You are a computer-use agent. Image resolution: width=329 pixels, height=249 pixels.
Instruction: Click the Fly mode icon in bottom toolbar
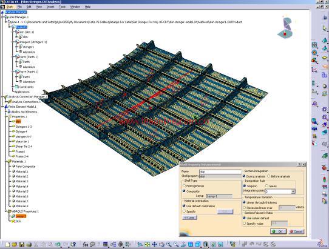tap(140, 244)
